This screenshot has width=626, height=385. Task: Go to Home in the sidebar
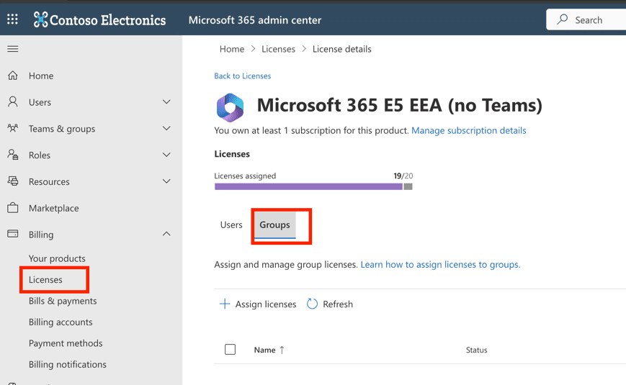pos(41,76)
